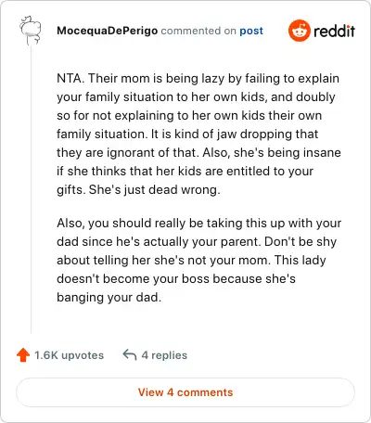Screen dimensions: 371x423
Task: Click the "reddit" wordmark text
Action: click(334, 31)
